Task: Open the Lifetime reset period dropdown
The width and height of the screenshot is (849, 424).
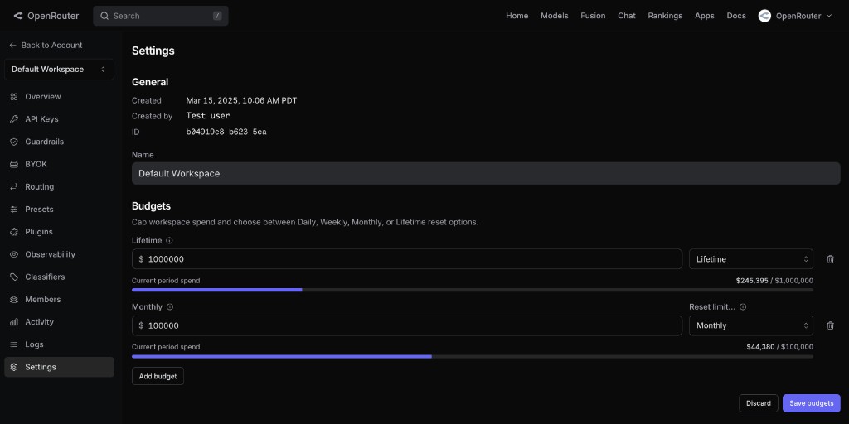Action: point(751,259)
